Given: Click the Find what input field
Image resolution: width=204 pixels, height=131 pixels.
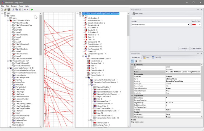Looking at the screenshot, I should coord(166,18).
